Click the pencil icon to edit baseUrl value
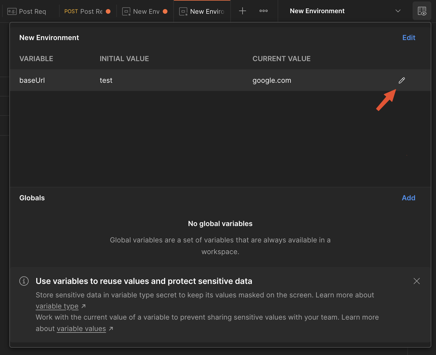The width and height of the screenshot is (436, 355). (402, 80)
